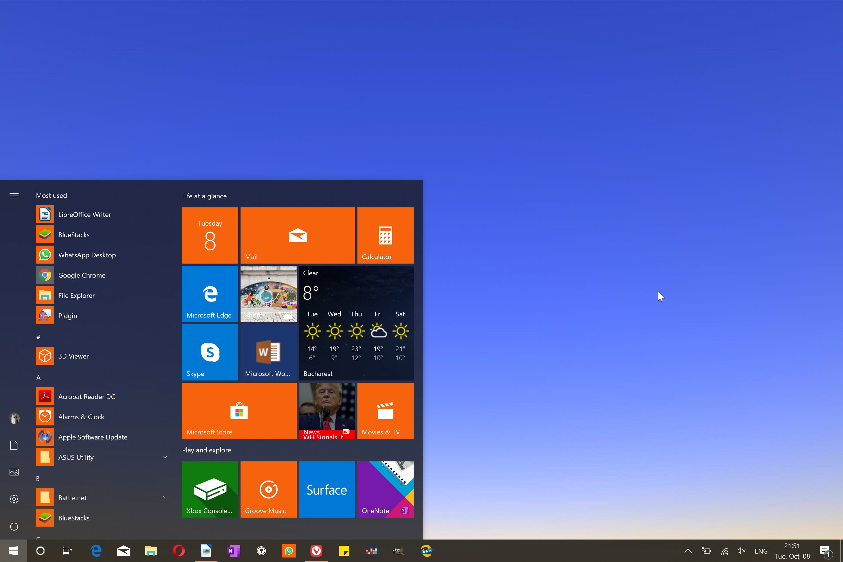Switch to Vivaldi browser on taskbar
This screenshot has width=843, height=562.
pos(316,551)
